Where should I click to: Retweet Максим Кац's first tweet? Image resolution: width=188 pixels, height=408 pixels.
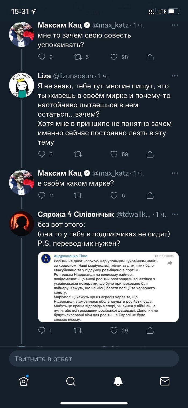[x=78, y=57]
